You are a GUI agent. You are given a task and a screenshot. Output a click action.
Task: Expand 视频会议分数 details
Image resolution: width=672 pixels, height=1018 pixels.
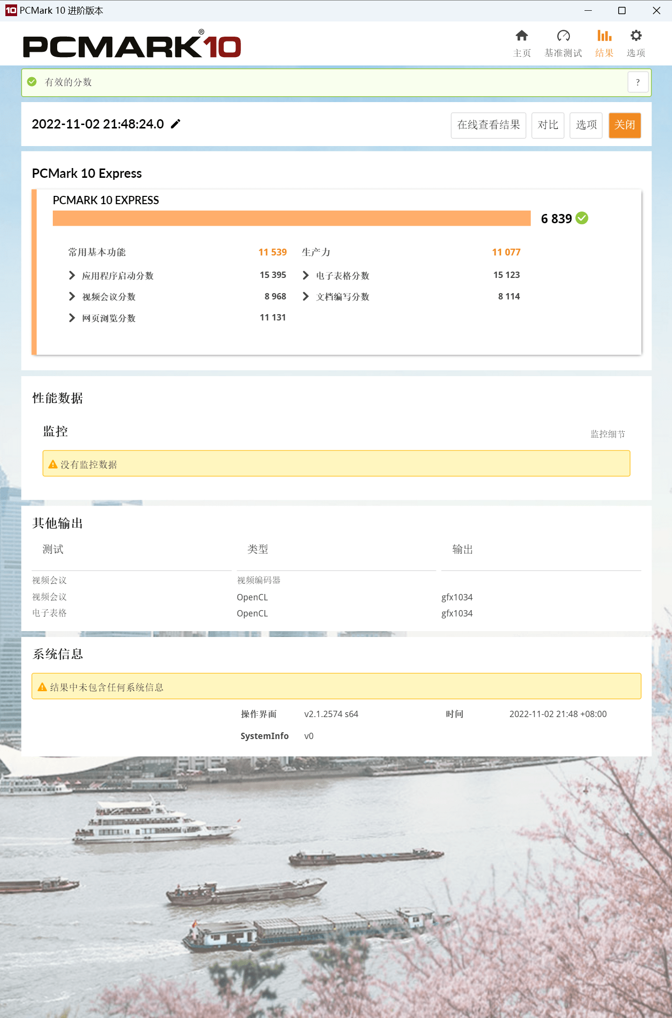[x=72, y=297]
